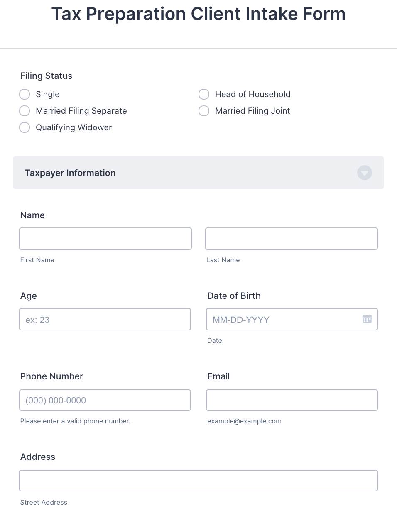
Task: Select Married Filing Separate option
Action: 25,111
